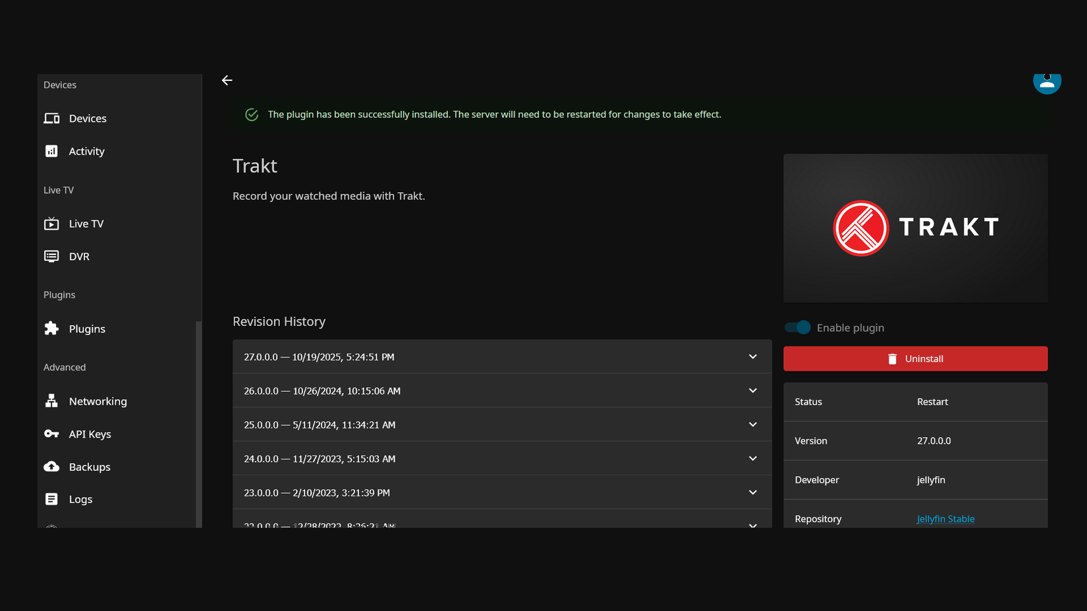This screenshot has height=611, width=1087.
Task: Click the Activity chart icon
Action: click(x=51, y=151)
